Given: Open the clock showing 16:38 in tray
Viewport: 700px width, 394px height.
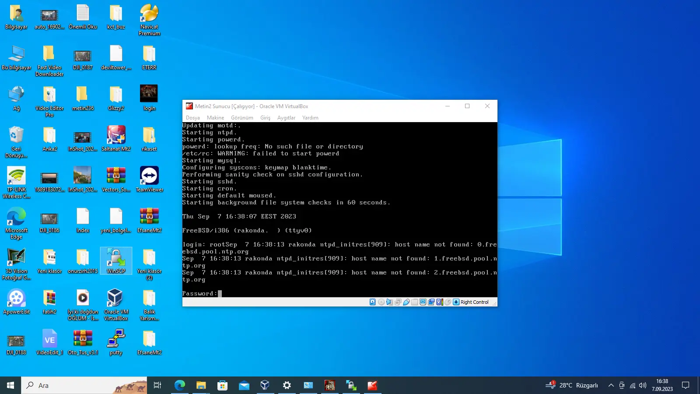Looking at the screenshot, I should (x=662, y=385).
